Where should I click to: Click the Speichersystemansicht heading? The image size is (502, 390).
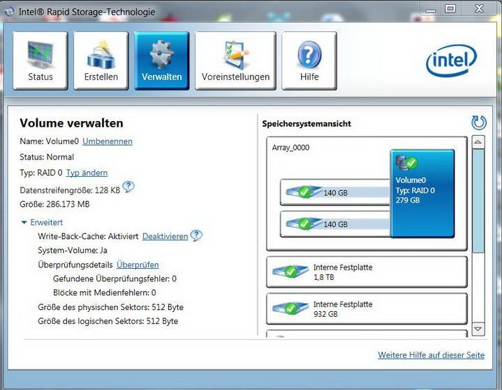point(307,124)
